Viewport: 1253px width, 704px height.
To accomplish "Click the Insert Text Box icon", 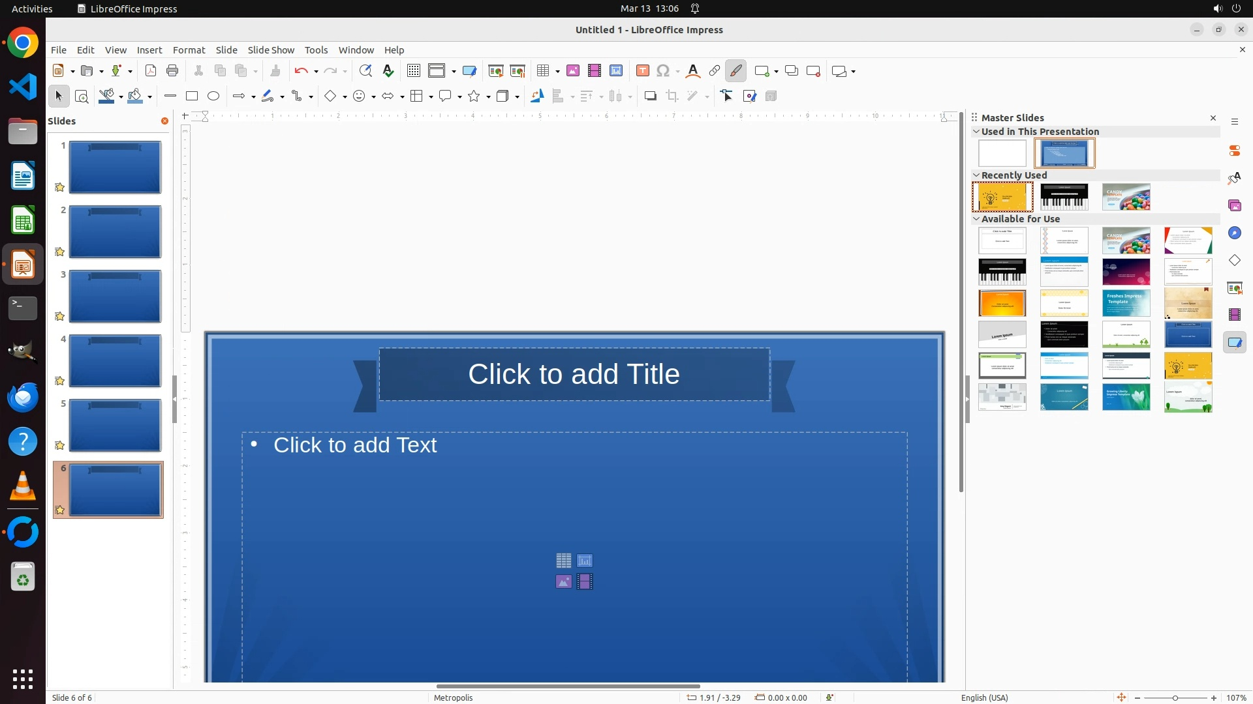I will pyautogui.click(x=642, y=71).
